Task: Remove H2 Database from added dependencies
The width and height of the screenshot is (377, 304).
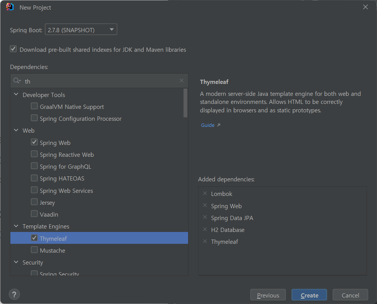Action: point(205,230)
